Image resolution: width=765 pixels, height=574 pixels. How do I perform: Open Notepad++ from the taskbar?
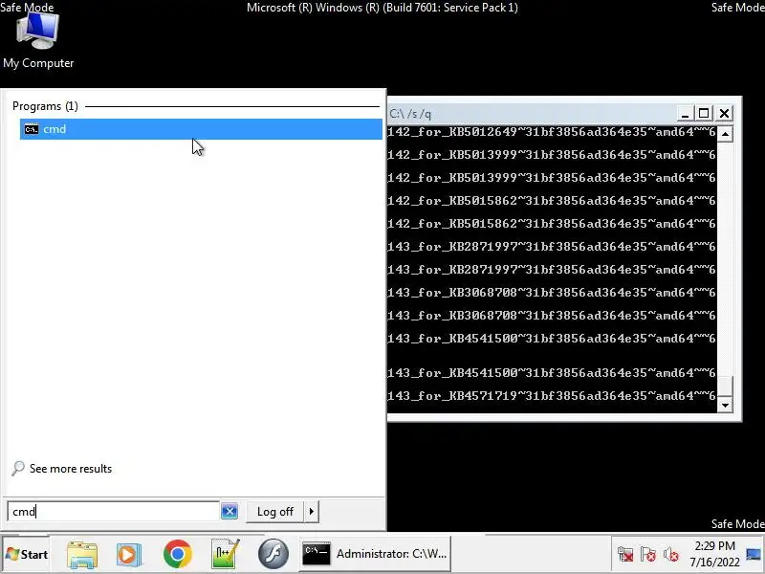[x=225, y=554]
